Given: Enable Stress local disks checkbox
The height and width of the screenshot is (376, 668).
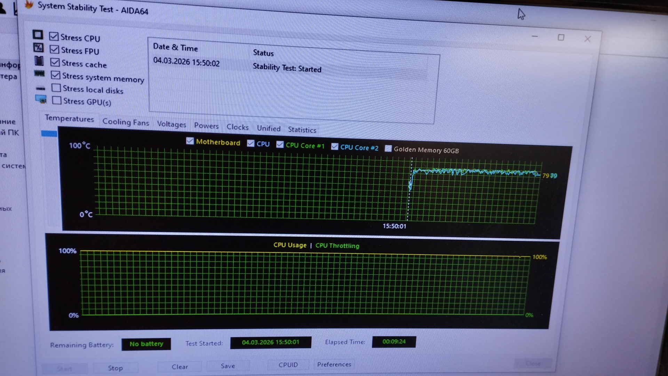Looking at the screenshot, I should pos(56,88).
